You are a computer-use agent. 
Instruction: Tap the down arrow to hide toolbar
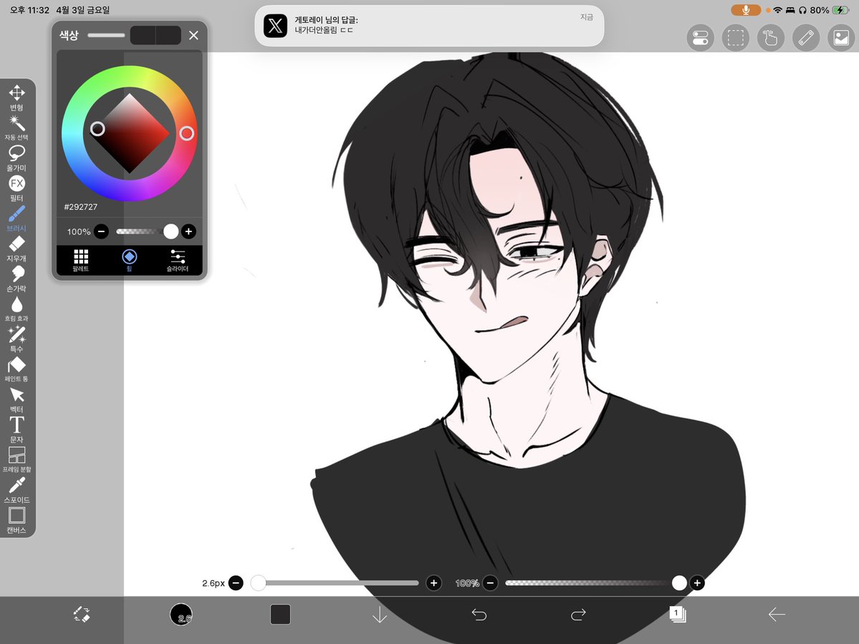tap(380, 615)
